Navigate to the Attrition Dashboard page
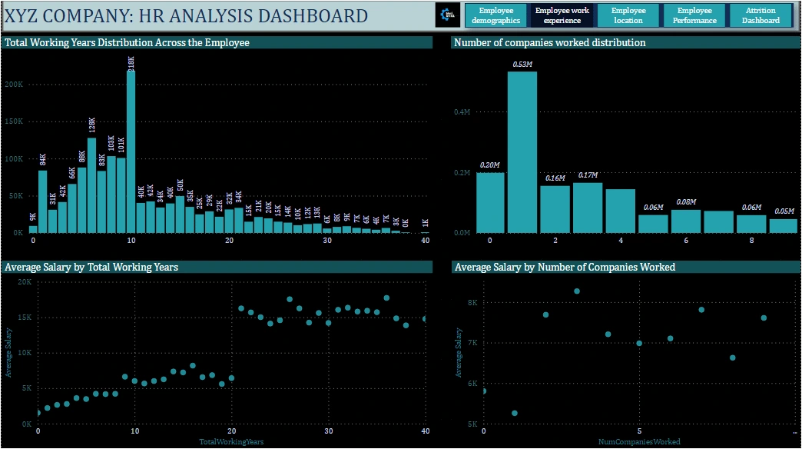Image resolution: width=802 pixels, height=449 pixels. (761, 15)
